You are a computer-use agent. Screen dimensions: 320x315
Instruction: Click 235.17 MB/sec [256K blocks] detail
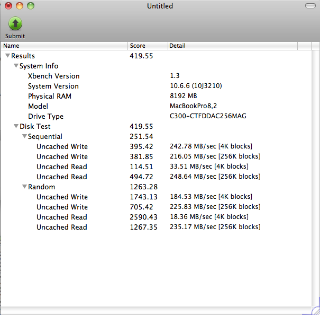click(215, 226)
